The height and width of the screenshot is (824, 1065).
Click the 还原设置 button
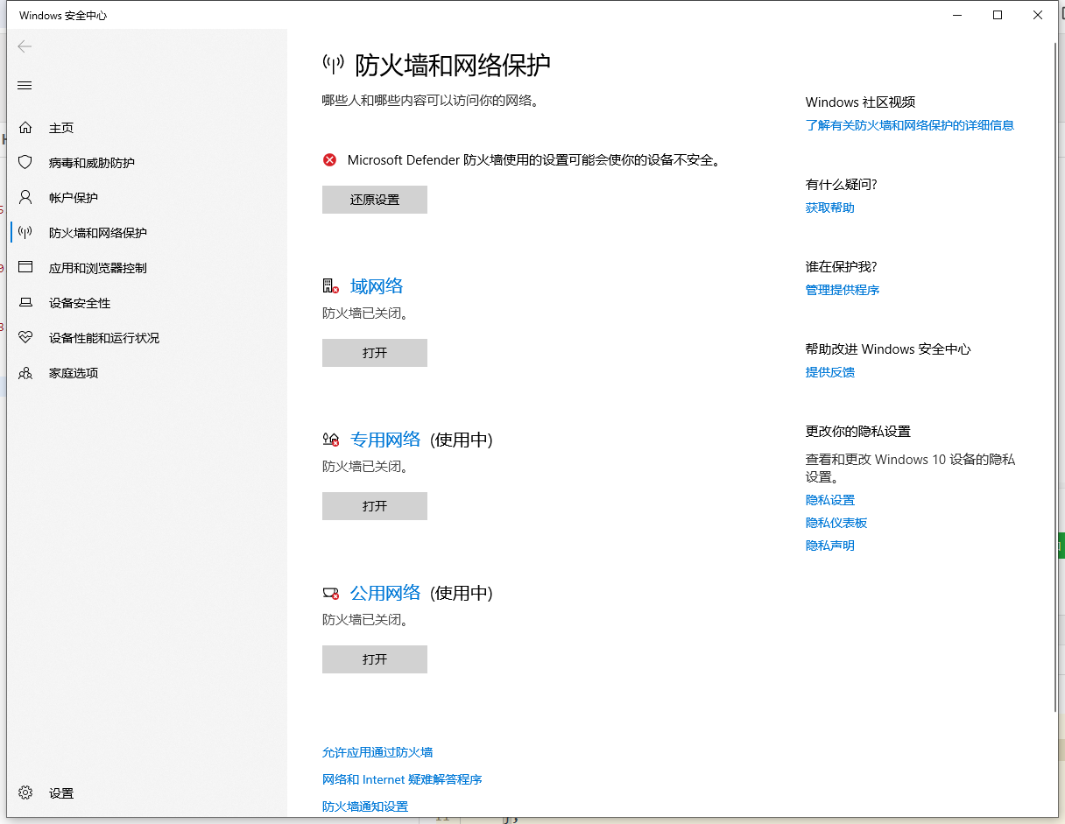point(375,200)
